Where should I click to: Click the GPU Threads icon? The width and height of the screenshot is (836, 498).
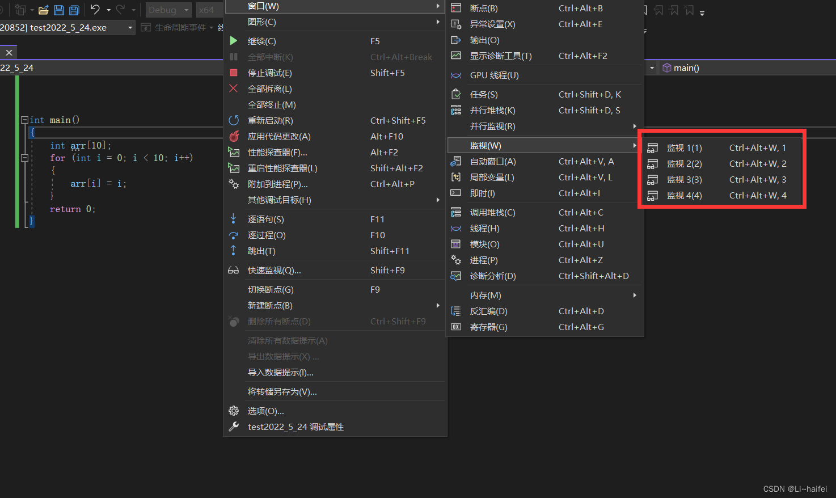pyautogui.click(x=455, y=75)
